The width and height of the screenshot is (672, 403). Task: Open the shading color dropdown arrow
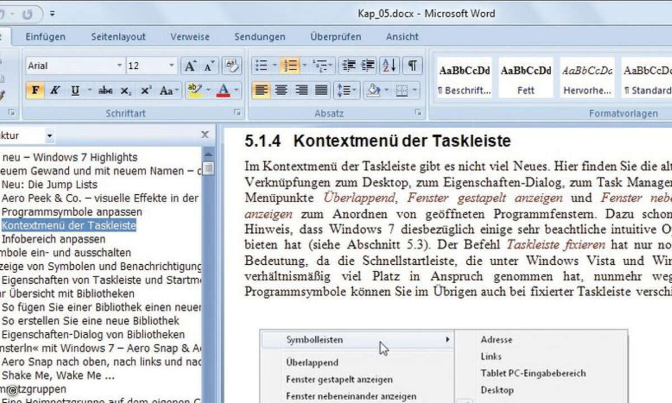(388, 90)
